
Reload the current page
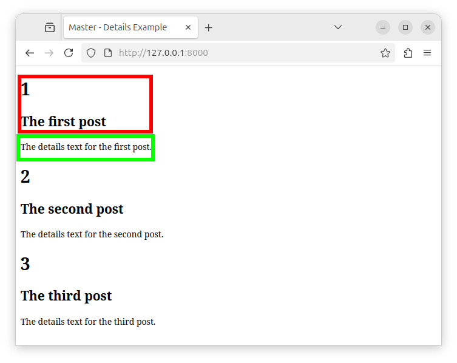(69, 53)
